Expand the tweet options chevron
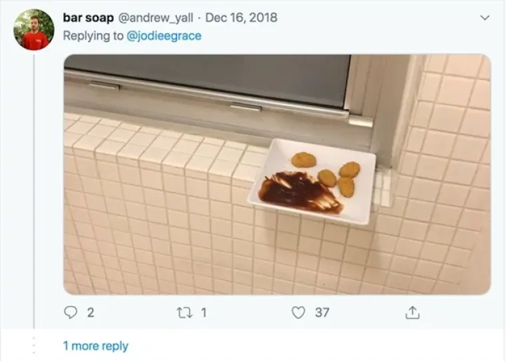 pyautogui.click(x=485, y=18)
